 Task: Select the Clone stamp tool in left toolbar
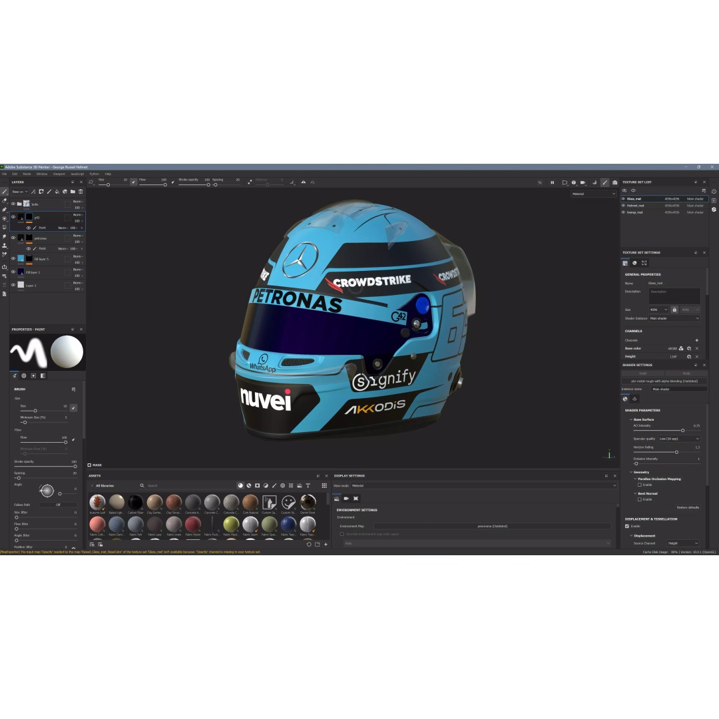point(5,245)
